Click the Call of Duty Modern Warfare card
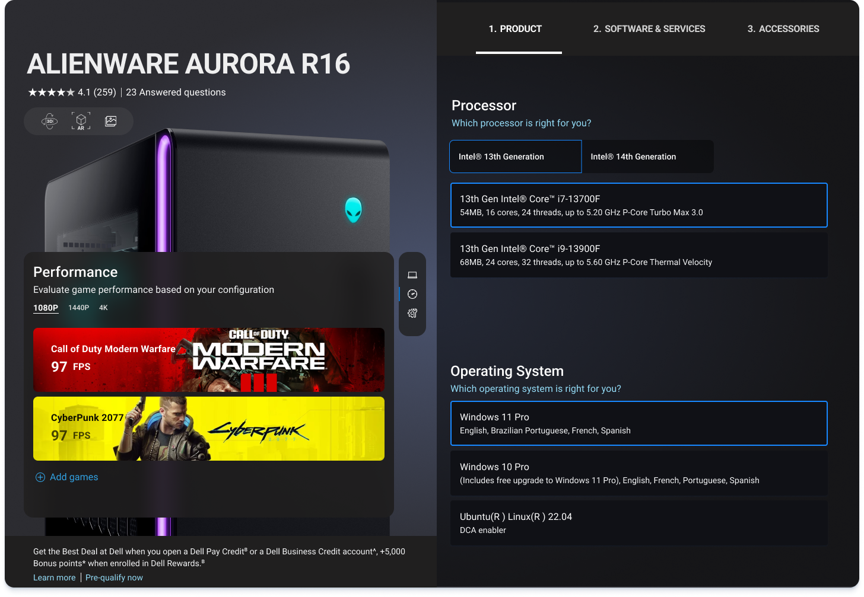Image resolution: width=864 pixels, height=597 pixels. point(209,360)
